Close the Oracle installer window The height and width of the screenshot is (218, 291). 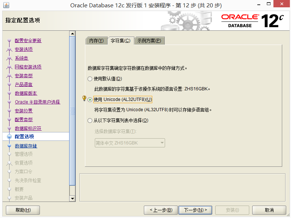point(282,4)
